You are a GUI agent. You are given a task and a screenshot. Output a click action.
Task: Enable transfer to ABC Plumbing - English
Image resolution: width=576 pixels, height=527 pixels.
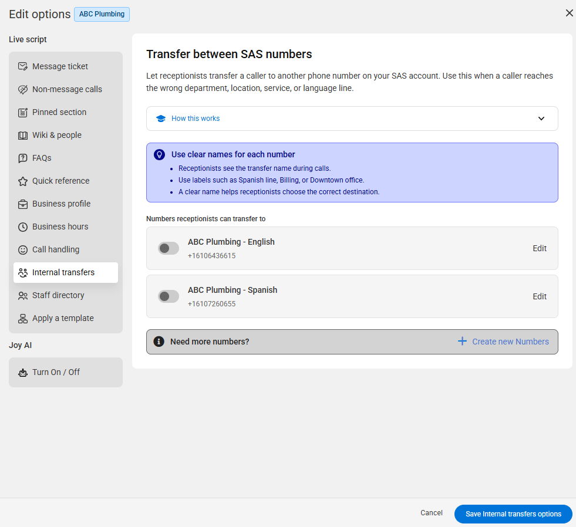tap(169, 248)
